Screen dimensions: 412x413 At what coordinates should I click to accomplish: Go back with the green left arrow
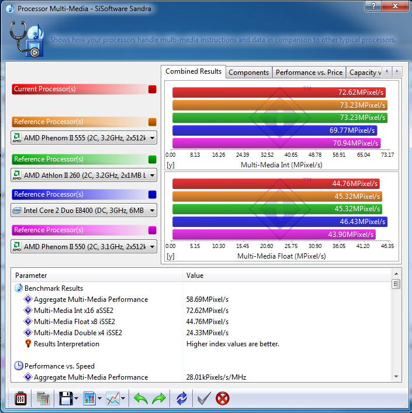click(x=141, y=398)
